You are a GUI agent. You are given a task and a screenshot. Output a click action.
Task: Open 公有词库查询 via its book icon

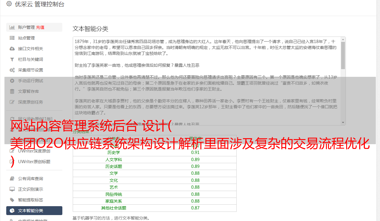[12, 179]
